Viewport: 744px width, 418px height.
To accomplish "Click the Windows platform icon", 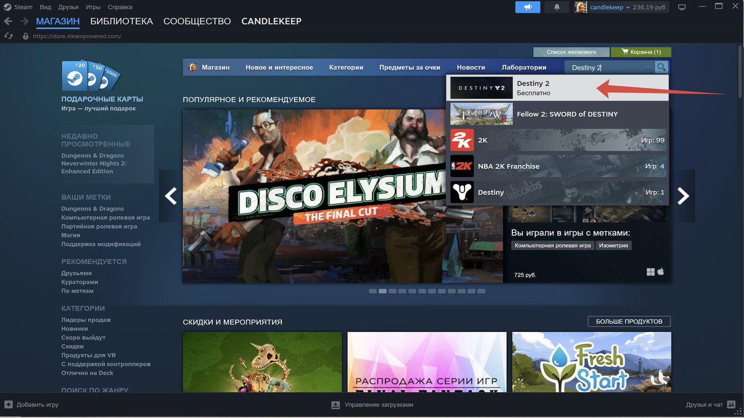I will [x=650, y=272].
